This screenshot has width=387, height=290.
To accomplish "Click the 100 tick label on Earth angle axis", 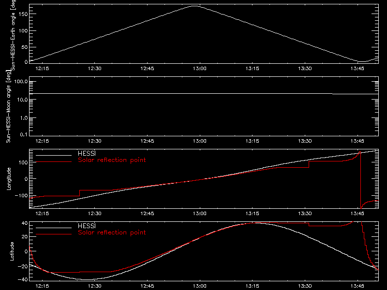I will 23,31.
